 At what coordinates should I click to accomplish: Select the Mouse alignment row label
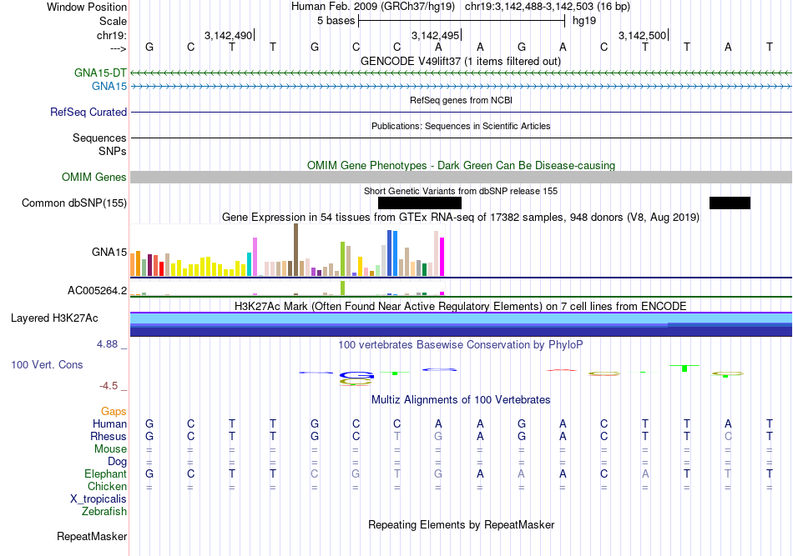(x=110, y=449)
